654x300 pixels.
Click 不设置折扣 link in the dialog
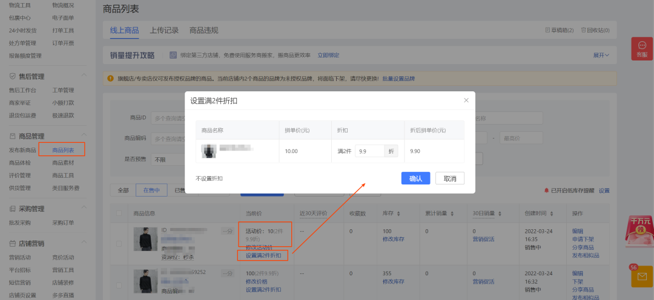209,178
